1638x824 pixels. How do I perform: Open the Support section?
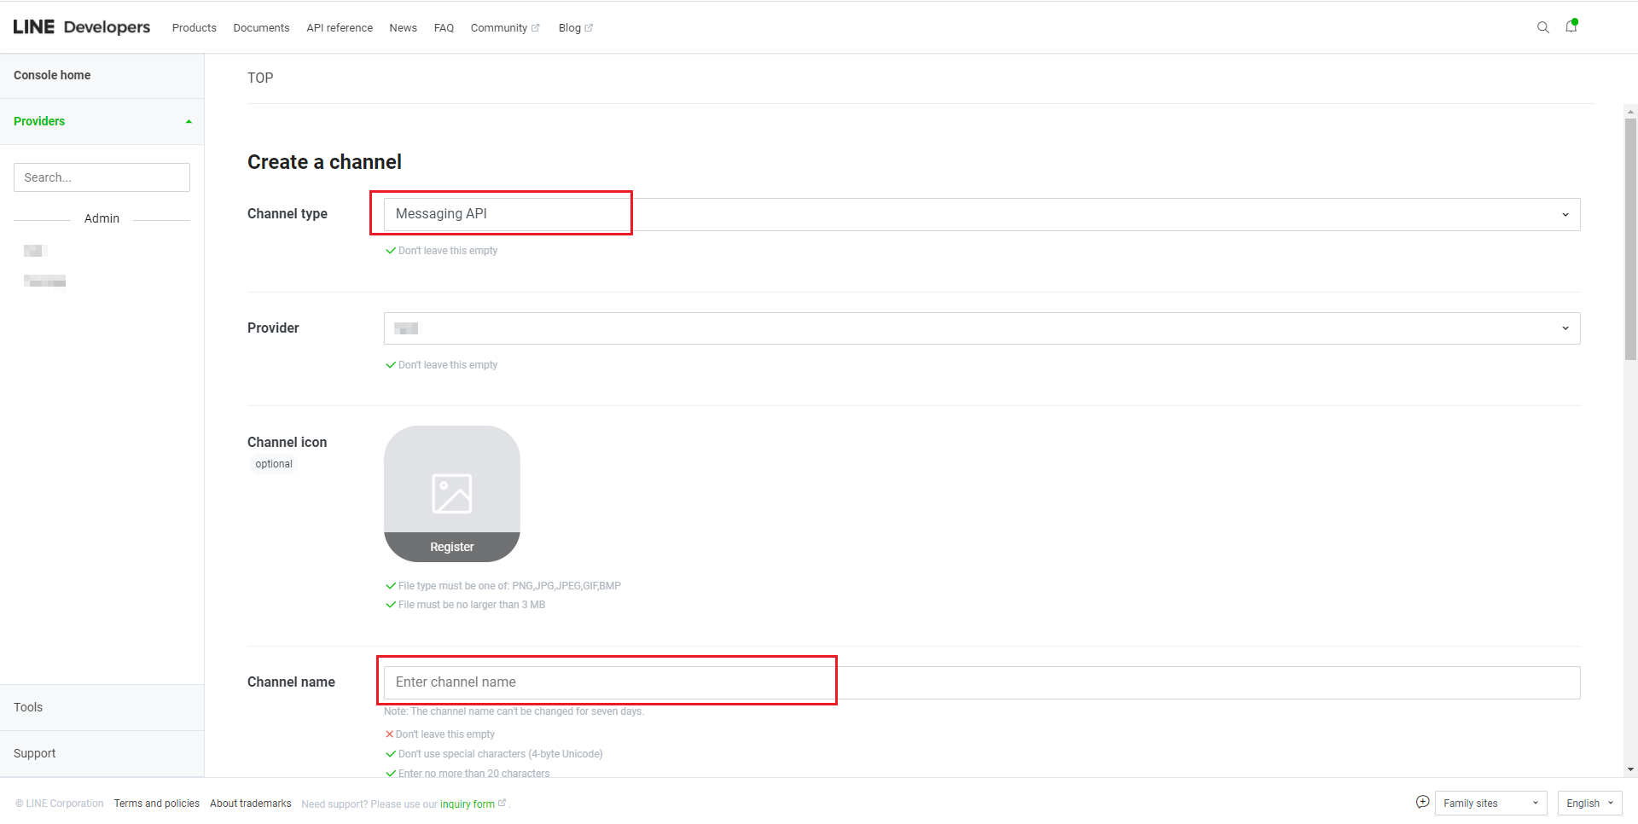click(x=34, y=752)
